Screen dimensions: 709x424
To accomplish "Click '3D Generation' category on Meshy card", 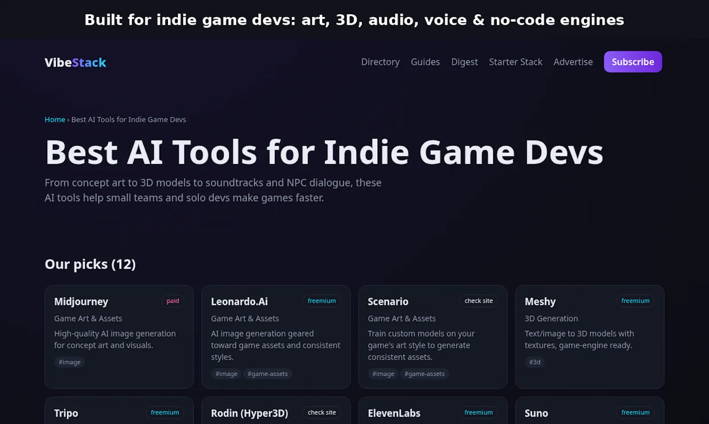I will [x=551, y=319].
